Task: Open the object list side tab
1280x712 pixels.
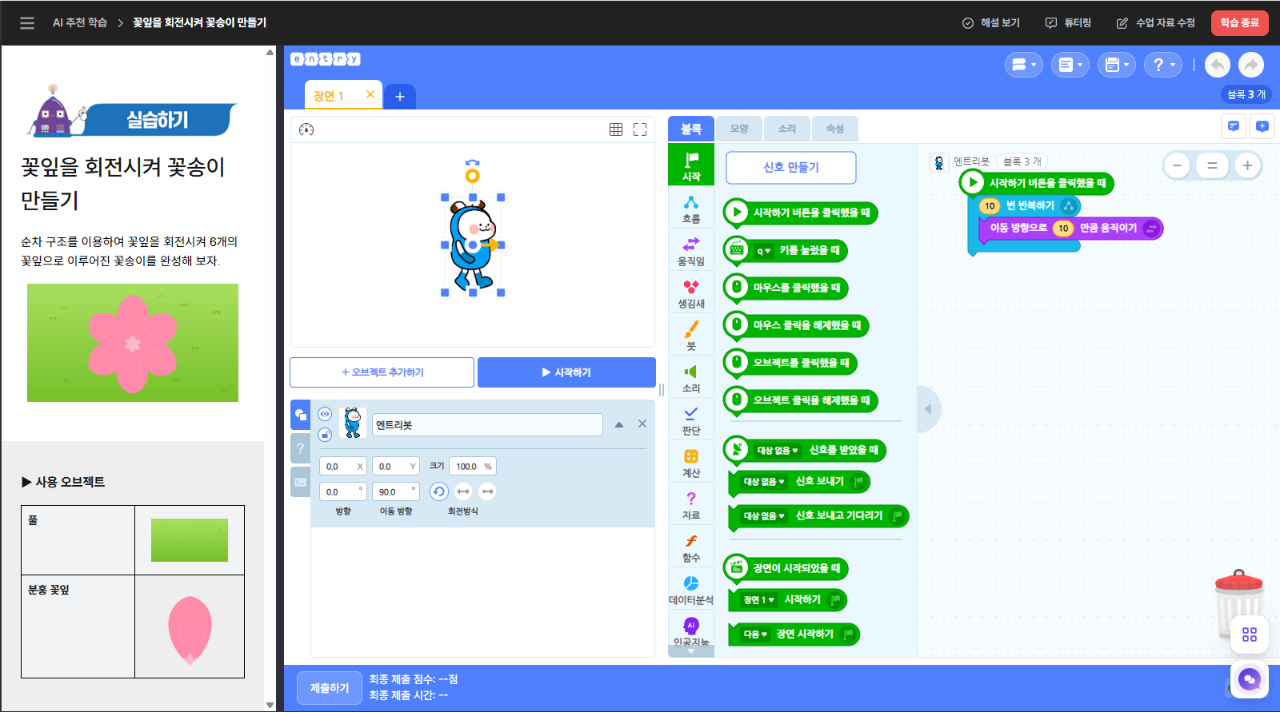Action: [300, 415]
